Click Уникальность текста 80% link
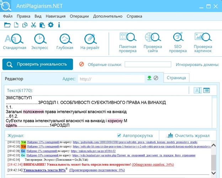Image resolution: width=222 pixels, height=178 pixels. [x=44, y=170]
